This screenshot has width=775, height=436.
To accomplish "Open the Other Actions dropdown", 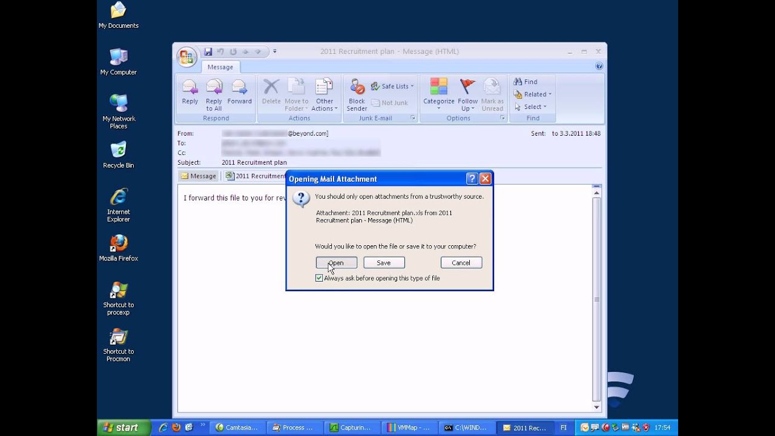I will click(325, 95).
